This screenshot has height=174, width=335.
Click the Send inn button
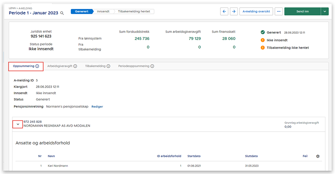pos(302,11)
